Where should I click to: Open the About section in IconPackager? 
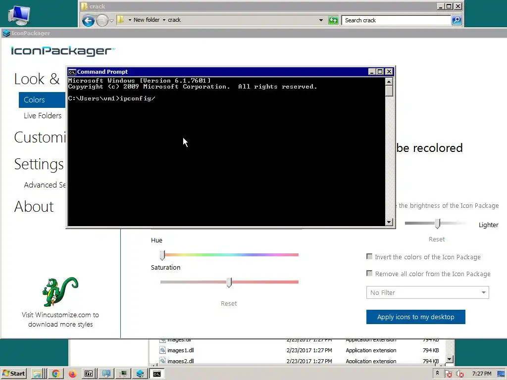tap(34, 206)
